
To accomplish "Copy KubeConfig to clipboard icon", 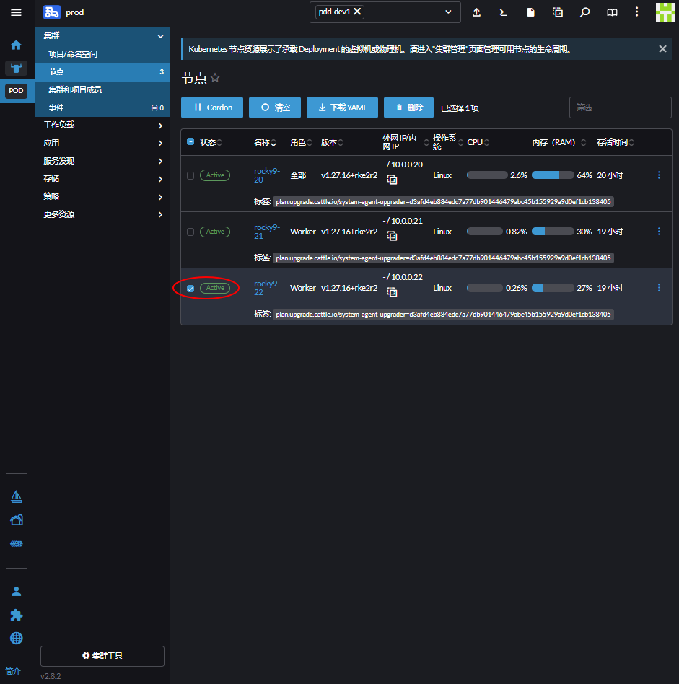I will pos(558,12).
